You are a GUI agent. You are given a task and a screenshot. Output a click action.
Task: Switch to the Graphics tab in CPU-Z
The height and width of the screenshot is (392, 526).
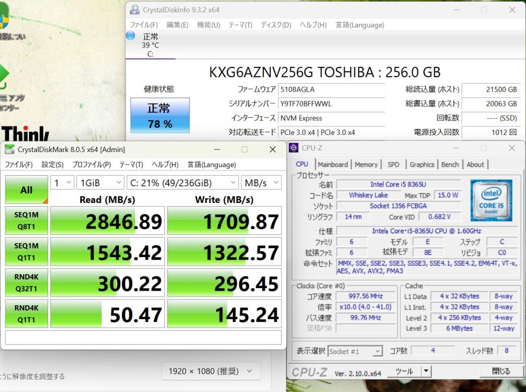click(422, 164)
